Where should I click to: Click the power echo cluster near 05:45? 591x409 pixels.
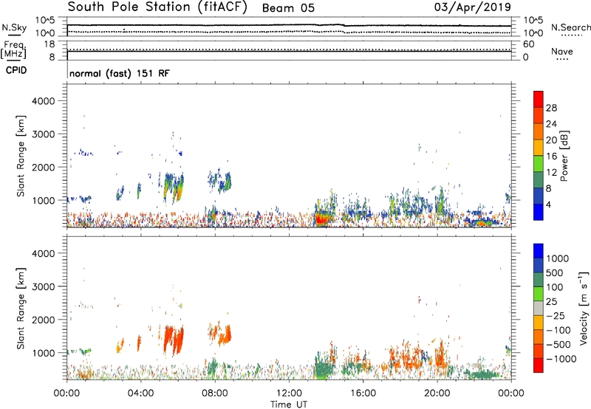[174, 188]
